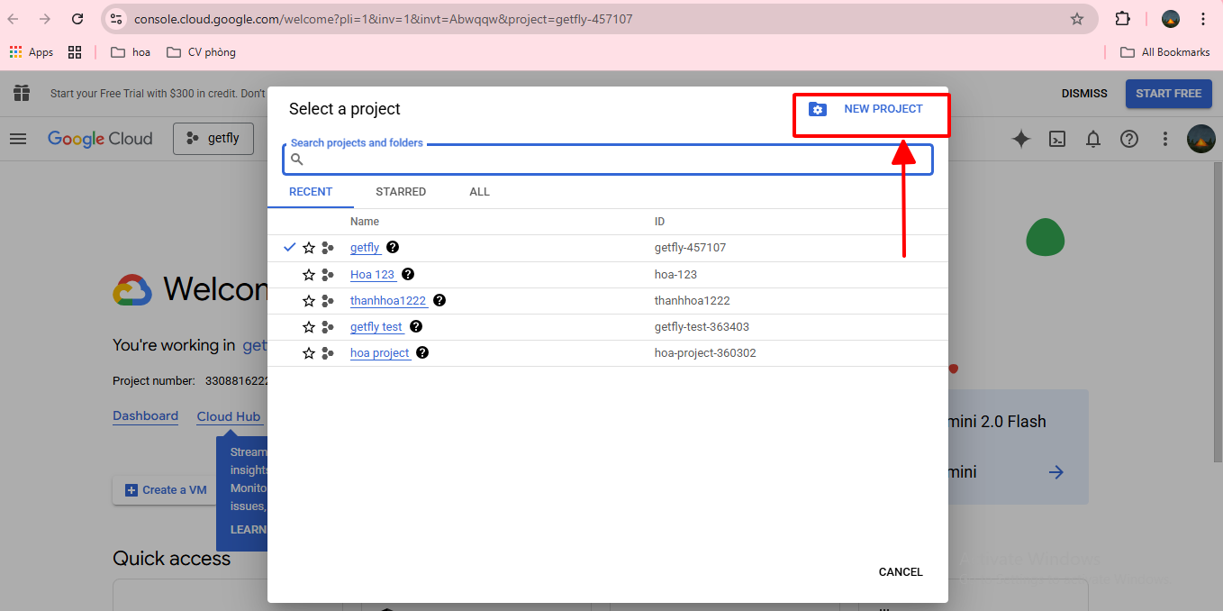Open the main navigation hamburger menu

[x=18, y=139]
